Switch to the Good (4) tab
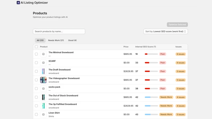212x119 pixels. coord(72,40)
